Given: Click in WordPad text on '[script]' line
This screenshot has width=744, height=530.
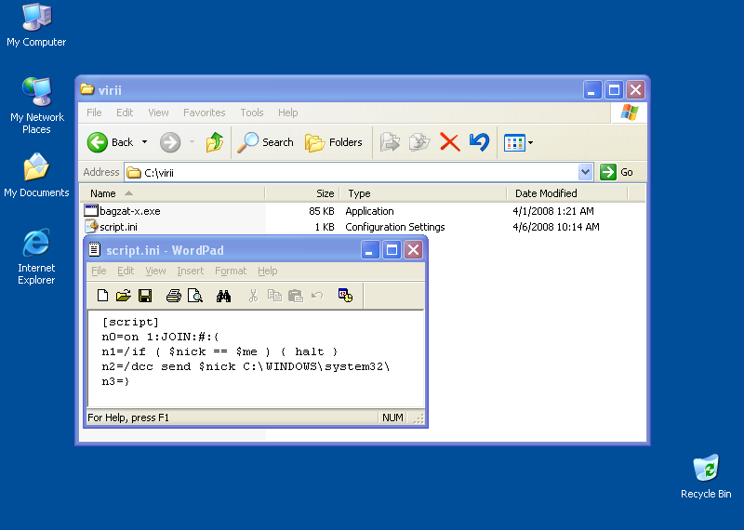Looking at the screenshot, I should [x=130, y=322].
